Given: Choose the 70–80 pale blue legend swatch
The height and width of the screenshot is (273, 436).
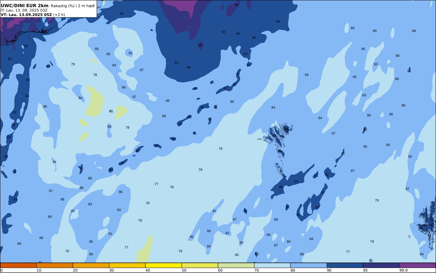Looking at the screenshot, I should click(x=272, y=265).
